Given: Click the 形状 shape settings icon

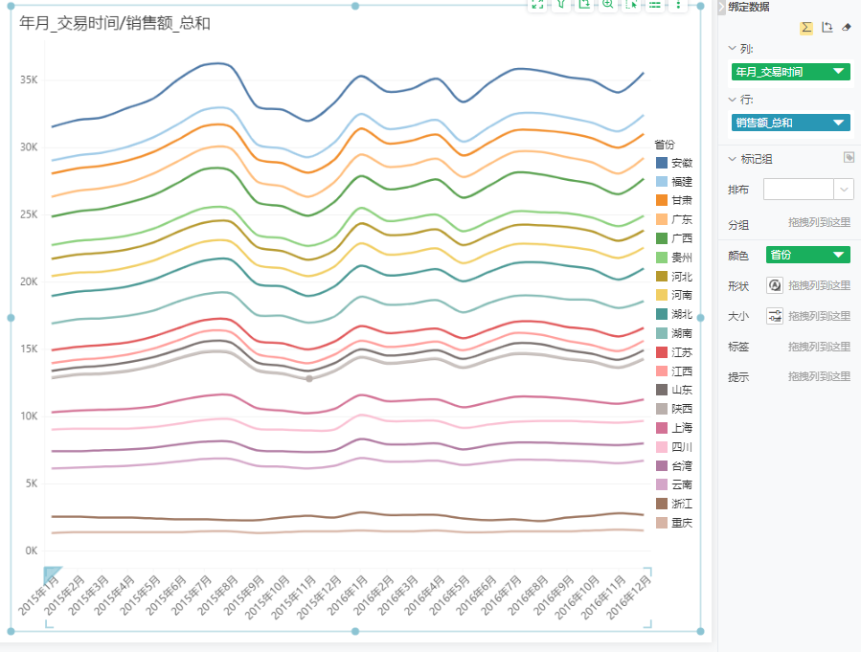Looking at the screenshot, I should [x=775, y=285].
